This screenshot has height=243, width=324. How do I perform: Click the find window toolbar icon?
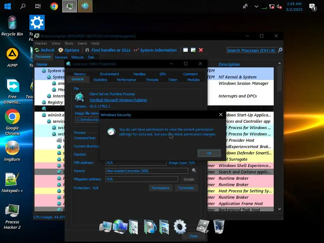[185, 50]
